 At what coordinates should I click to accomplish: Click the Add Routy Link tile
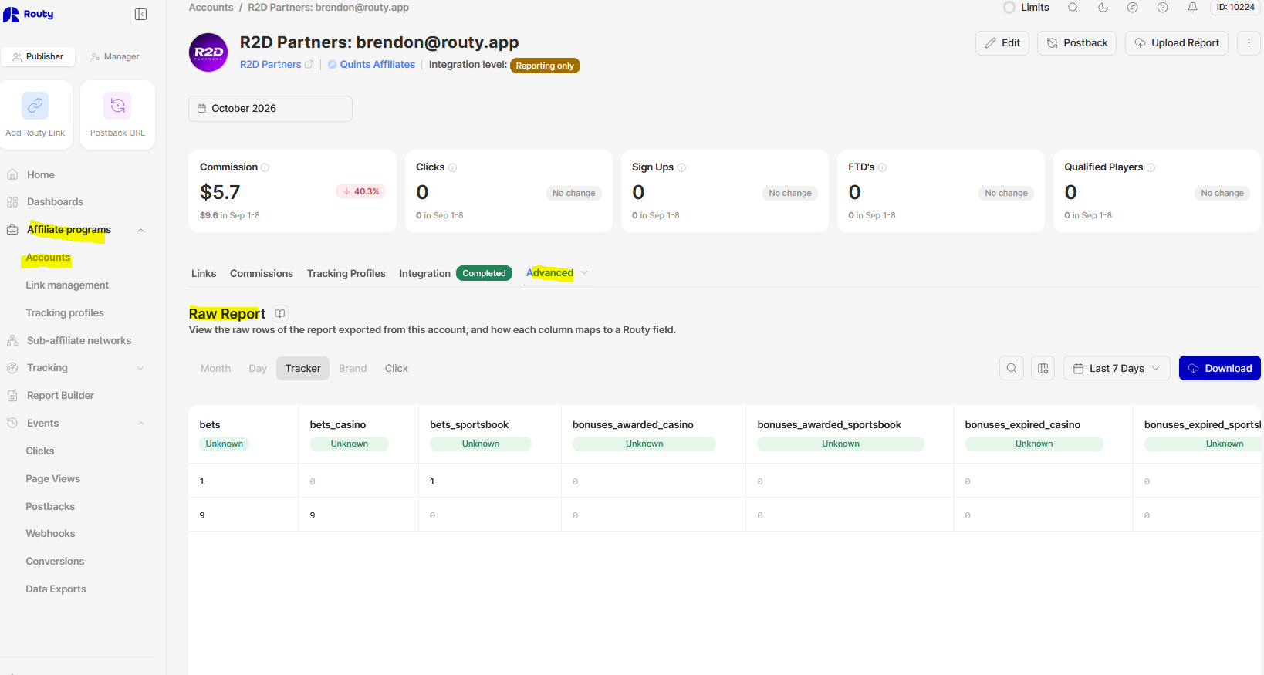(x=35, y=115)
